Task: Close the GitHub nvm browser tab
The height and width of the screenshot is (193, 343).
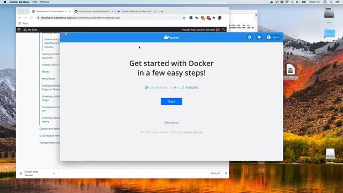Action: click(113, 11)
